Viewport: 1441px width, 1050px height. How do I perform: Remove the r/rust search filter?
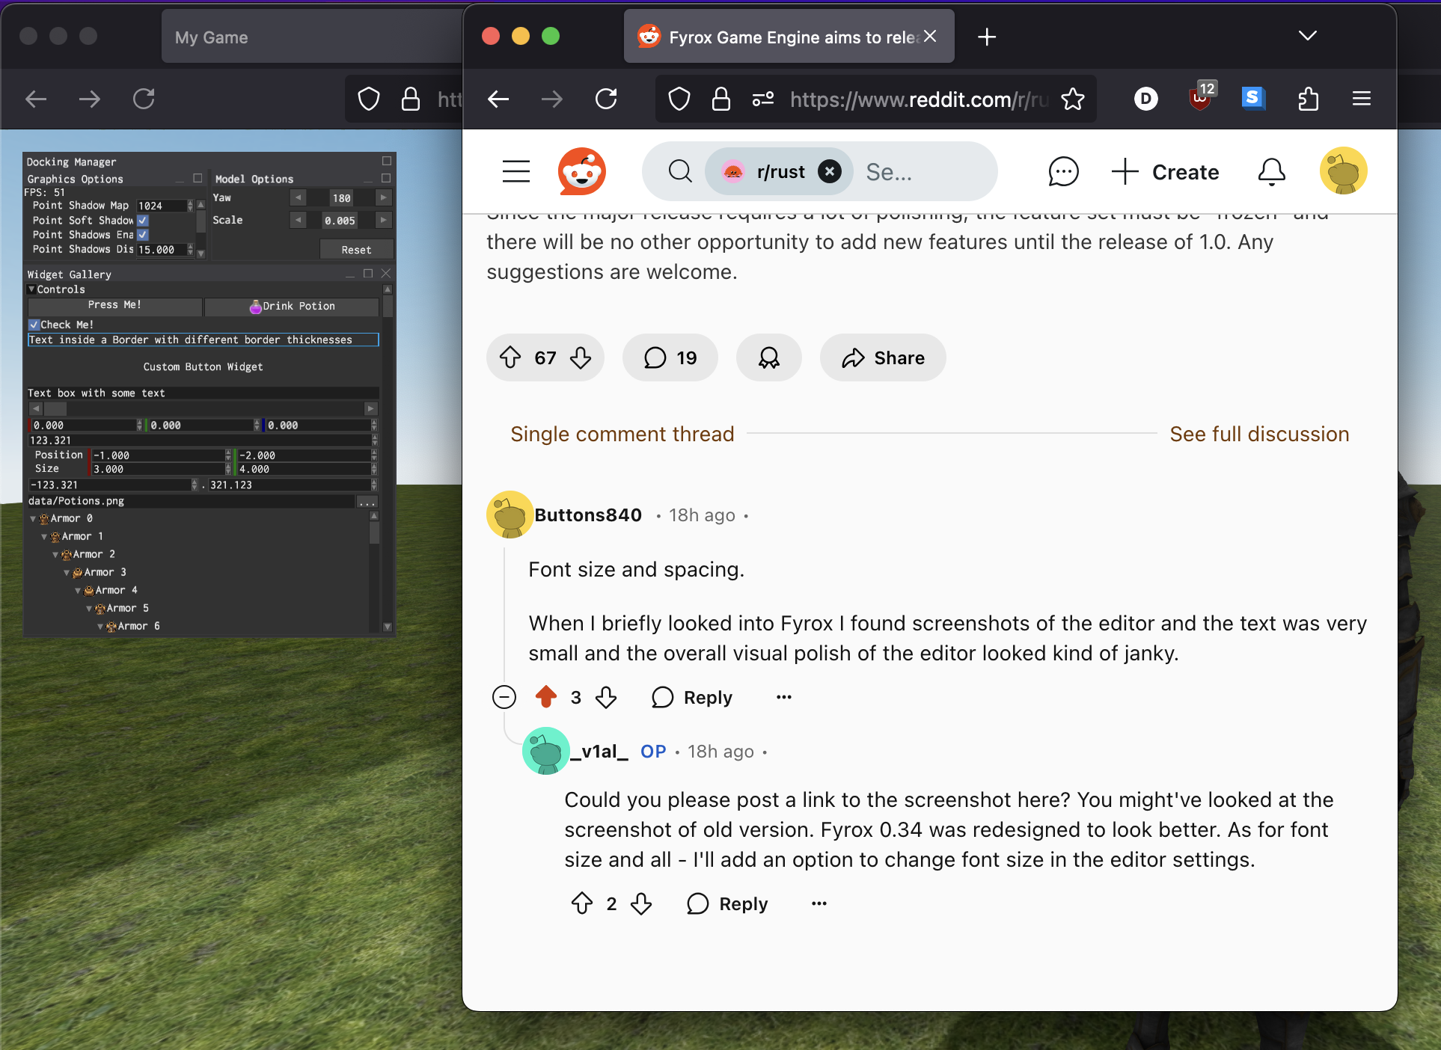click(829, 172)
